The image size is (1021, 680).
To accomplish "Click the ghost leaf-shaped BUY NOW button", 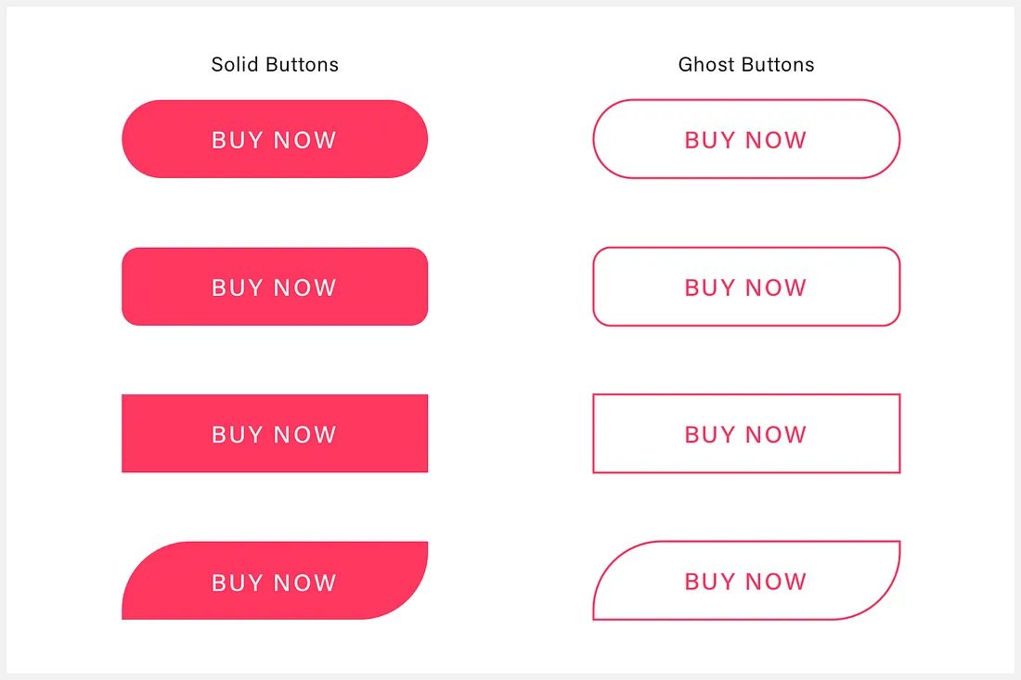I will [746, 581].
